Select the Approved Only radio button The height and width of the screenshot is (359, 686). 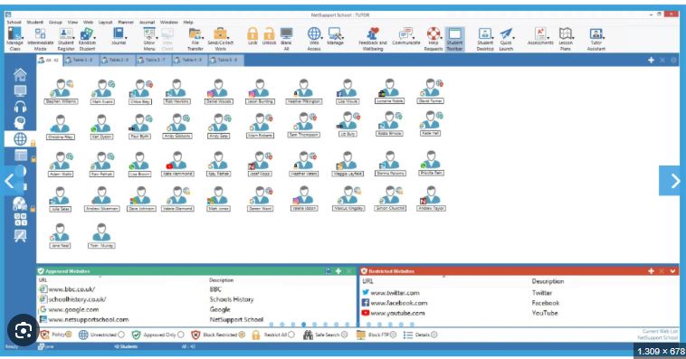click(181, 335)
